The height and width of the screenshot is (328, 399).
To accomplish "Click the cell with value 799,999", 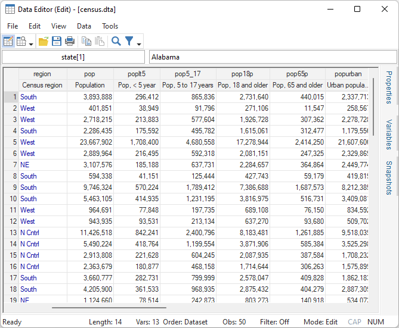I will click(x=188, y=277).
